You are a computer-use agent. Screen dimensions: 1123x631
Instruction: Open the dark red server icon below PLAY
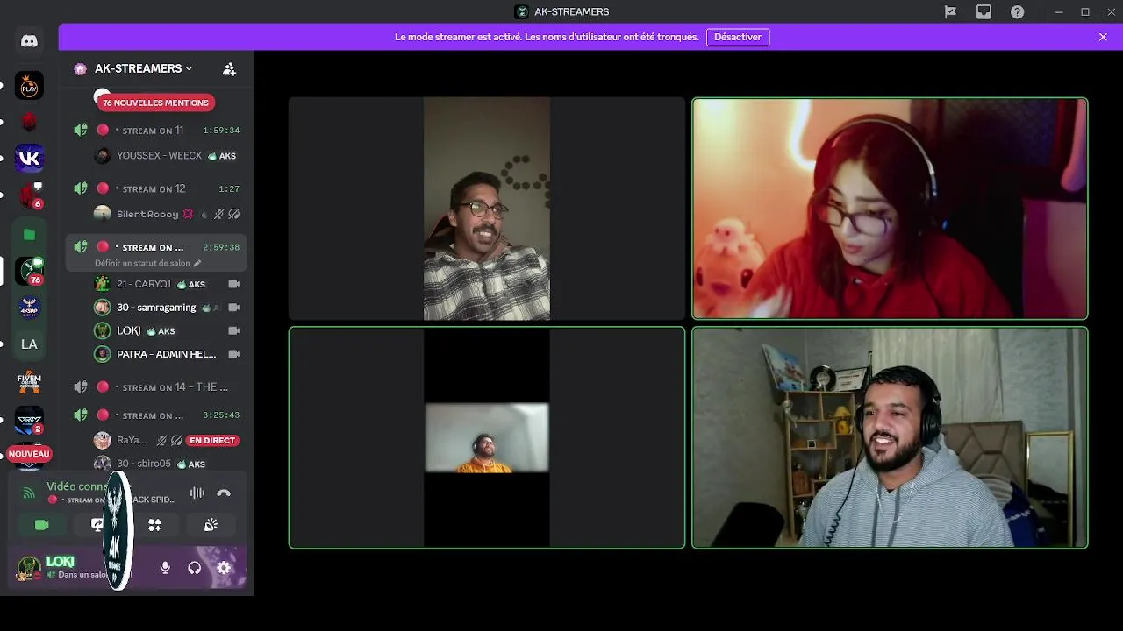tap(29, 122)
